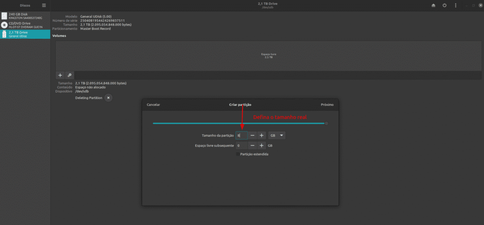484x225 pixels.
Task: Select the 240 GB Disk Kingston
Action: (x=25, y=16)
